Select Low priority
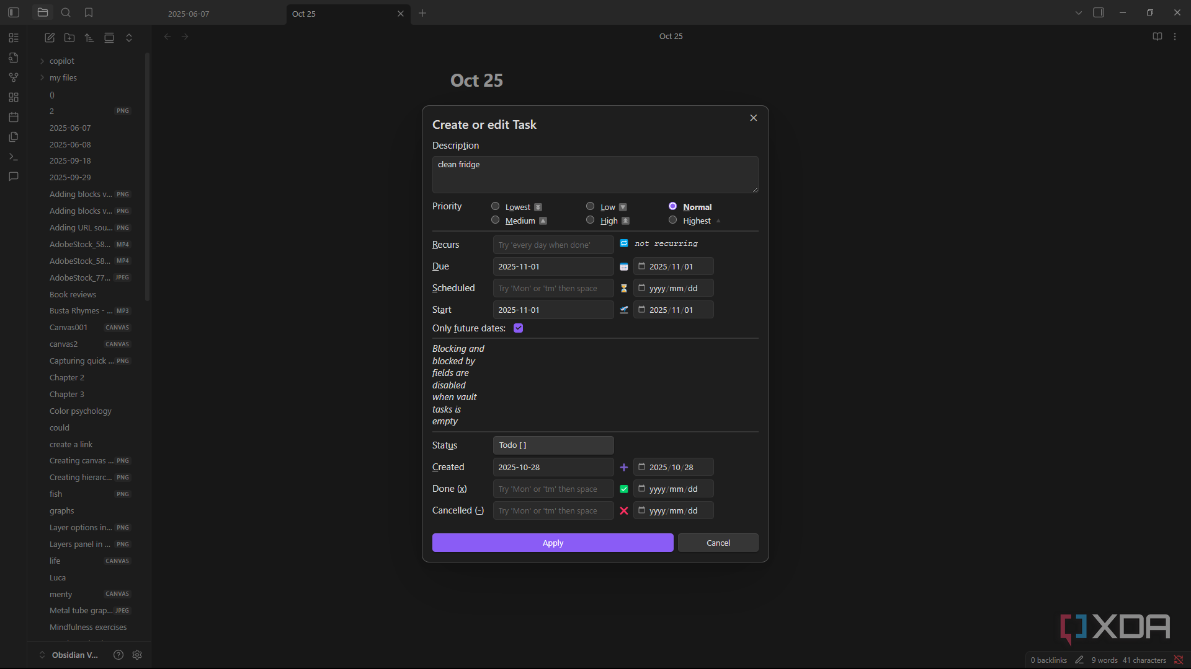Image resolution: width=1191 pixels, height=669 pixels. pos(591,206)
